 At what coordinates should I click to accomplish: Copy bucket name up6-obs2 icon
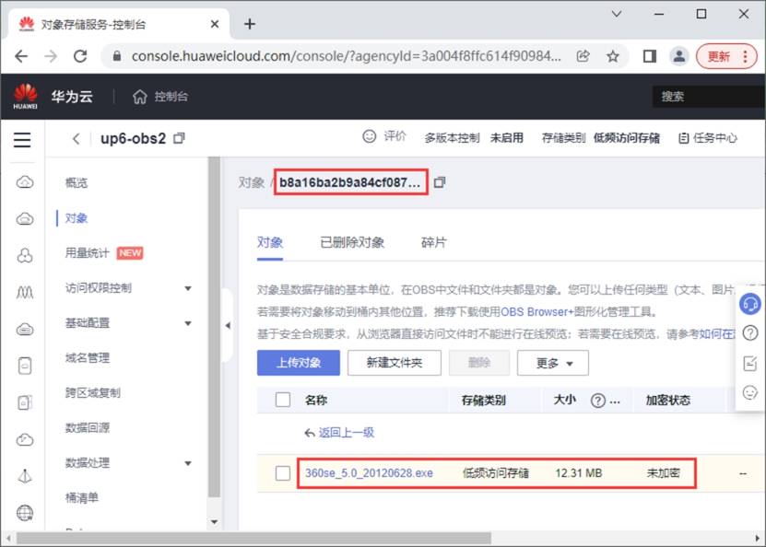pos(180,138)
